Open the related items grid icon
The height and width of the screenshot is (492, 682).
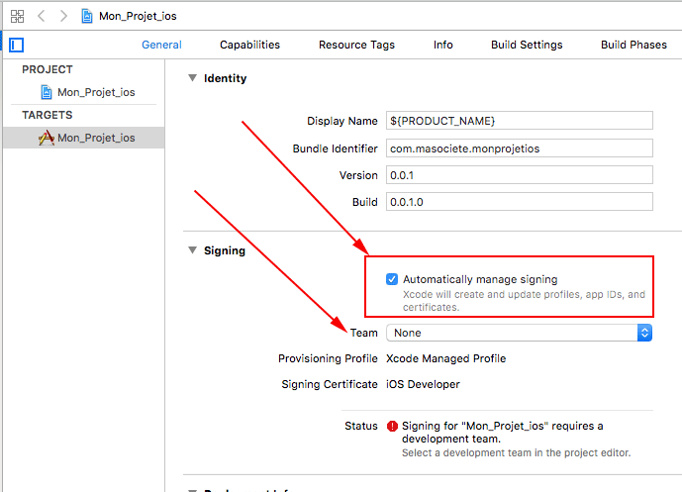[x=18, y=16]
